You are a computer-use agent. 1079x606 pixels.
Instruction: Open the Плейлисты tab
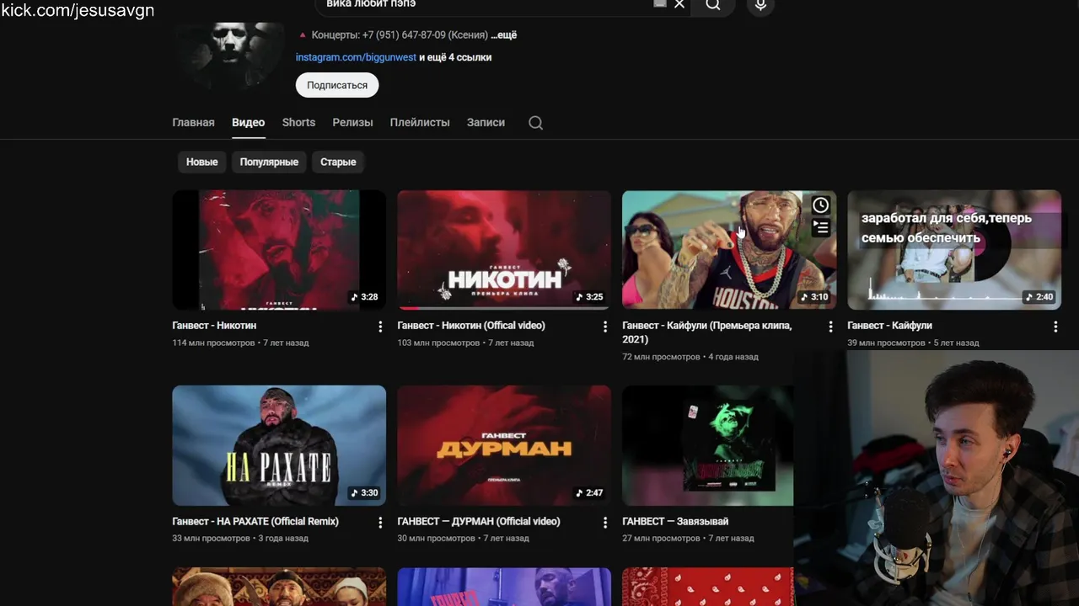click(x=420, y=122)
